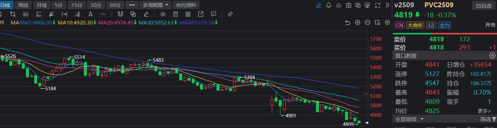Enter fullscreen chart mode icon
This screenshot has height=128, width=497.
[x=377, y=5]
